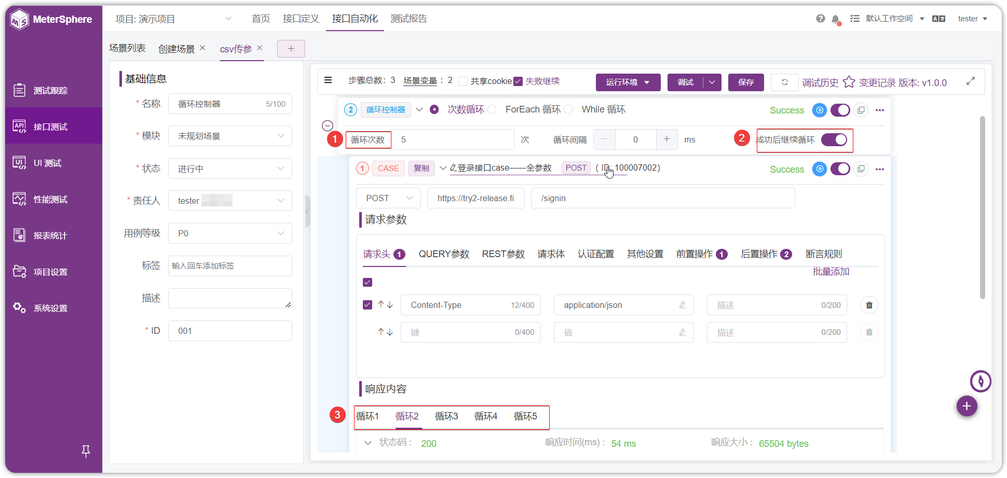Select the ForEach 循环 radio button
The image size is (1007, 478).
pyautogui.click(x=492, y=109)
